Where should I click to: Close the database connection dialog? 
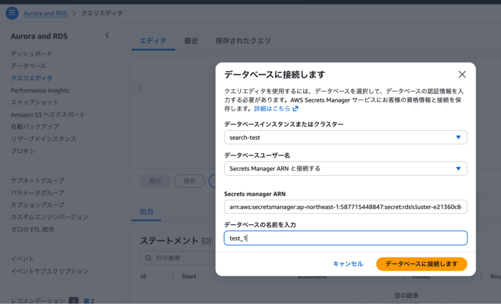pos(461,74)
